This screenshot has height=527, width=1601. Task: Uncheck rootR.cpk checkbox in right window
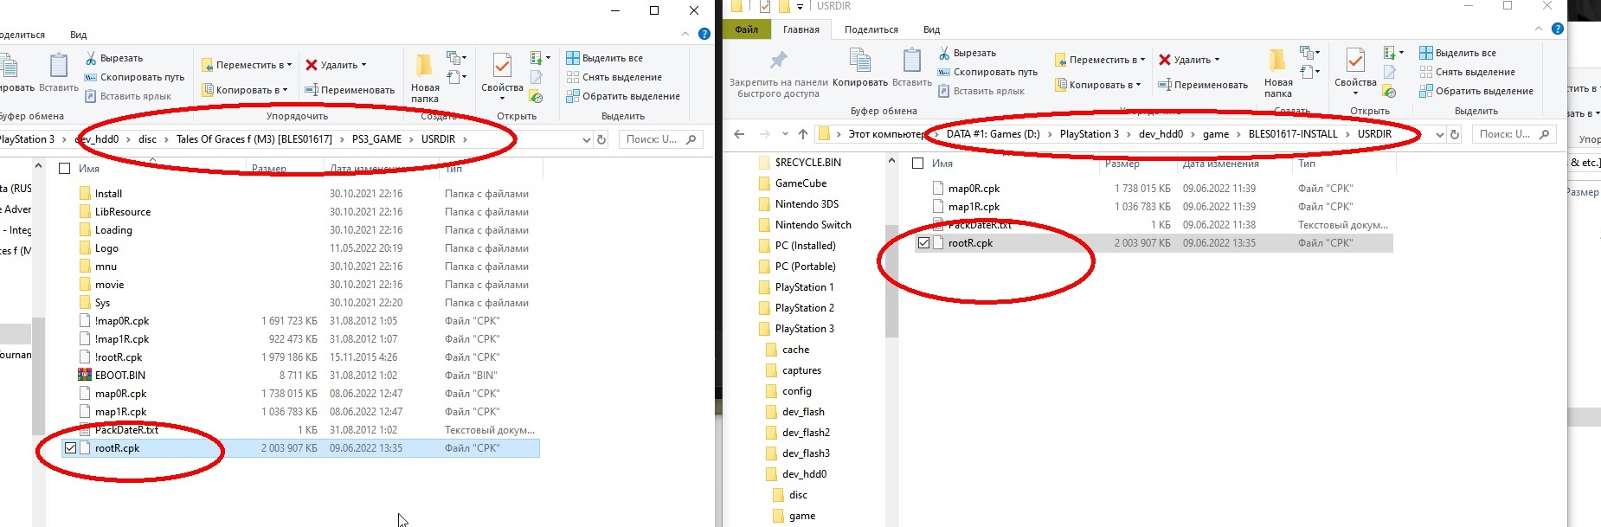pyautogui.click(x=923, y=243)
